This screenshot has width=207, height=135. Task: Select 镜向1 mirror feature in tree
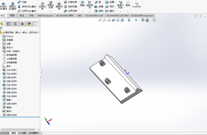tap(7, 111)
